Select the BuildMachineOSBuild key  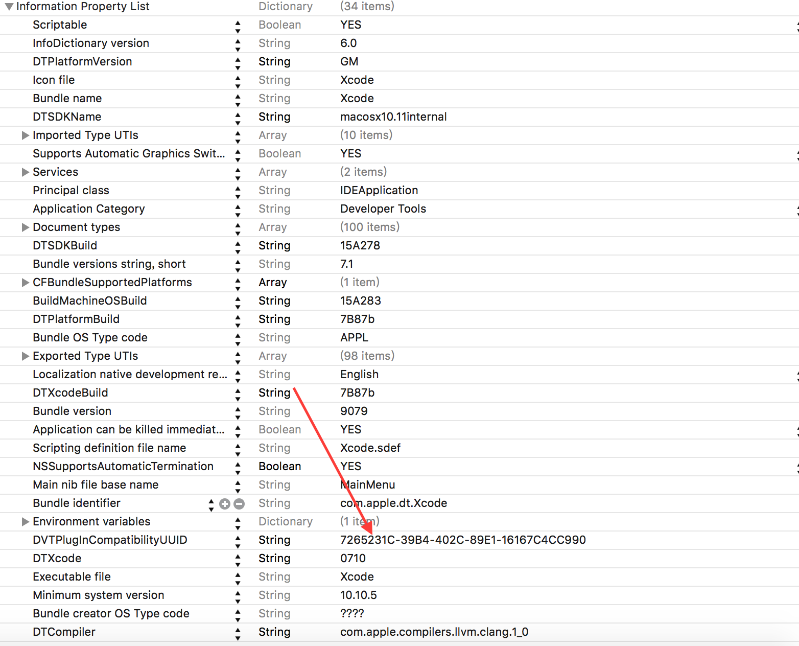click(x=90, y=301)
